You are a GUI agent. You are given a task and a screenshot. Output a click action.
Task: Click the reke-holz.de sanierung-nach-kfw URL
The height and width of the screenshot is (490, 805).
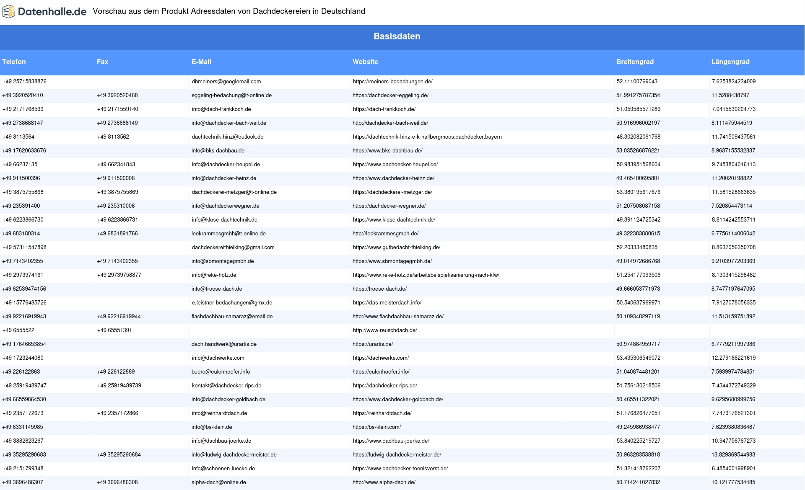pos(426,275)
